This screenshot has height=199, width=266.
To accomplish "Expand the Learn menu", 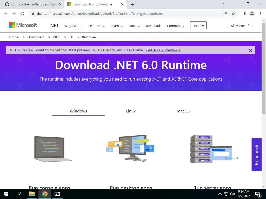I will [117, 26].
